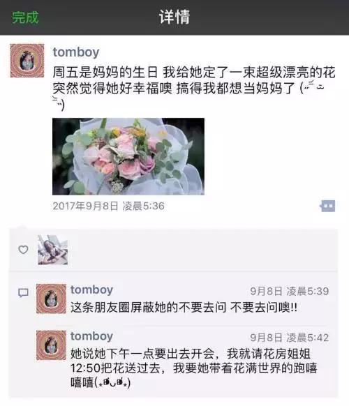Open tomboy avatar on 5:42 comment
The image size is (349, 406).
(51, 345)
